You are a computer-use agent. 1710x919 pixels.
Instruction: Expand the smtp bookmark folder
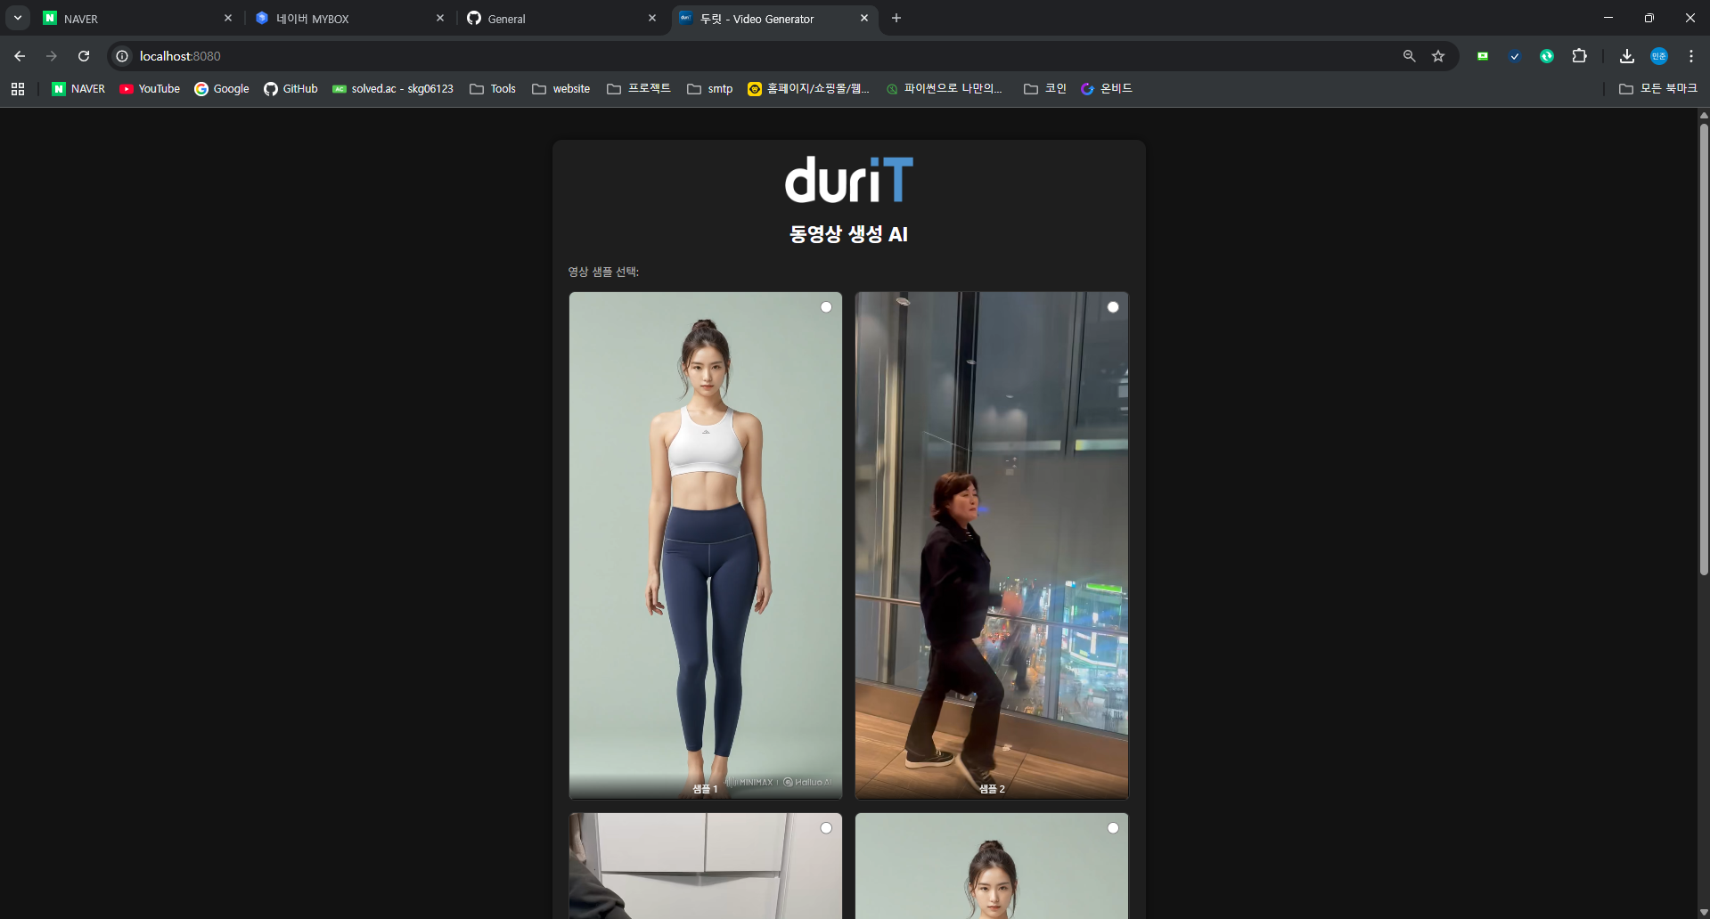pyautogui.click(x=710, y=89)
